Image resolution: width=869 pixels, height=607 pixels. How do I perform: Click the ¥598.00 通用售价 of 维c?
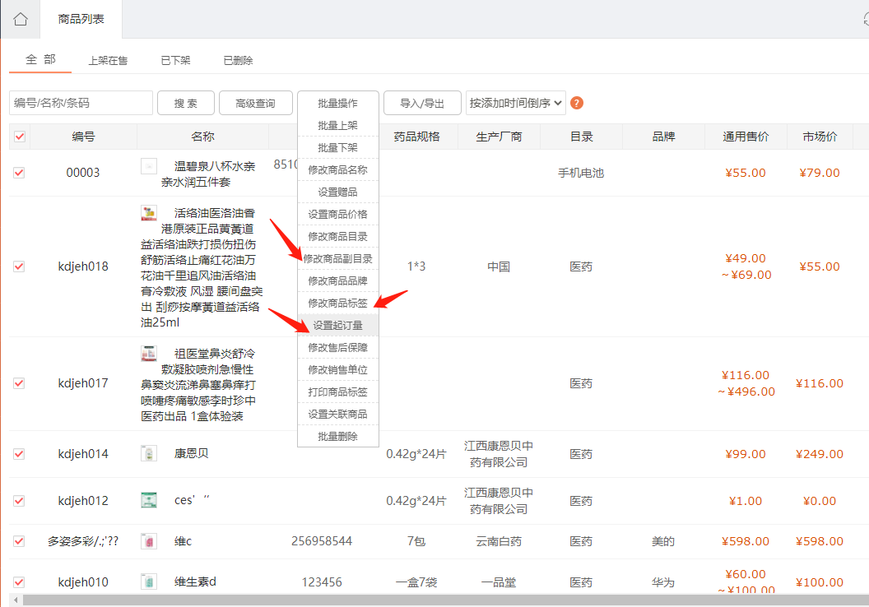click(x=746, y=541)
